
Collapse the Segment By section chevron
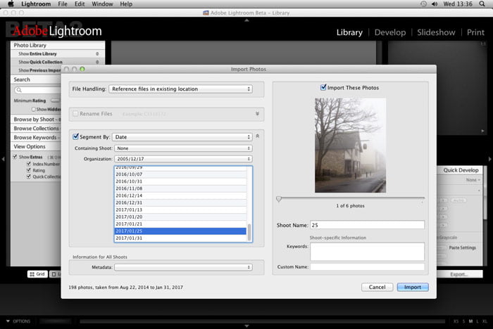[x=258, y=136]
